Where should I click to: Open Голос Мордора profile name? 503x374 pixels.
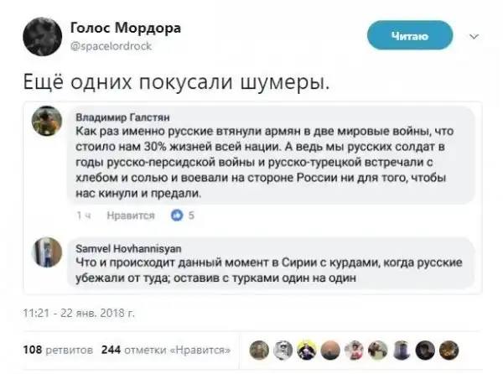pos(122,27)
